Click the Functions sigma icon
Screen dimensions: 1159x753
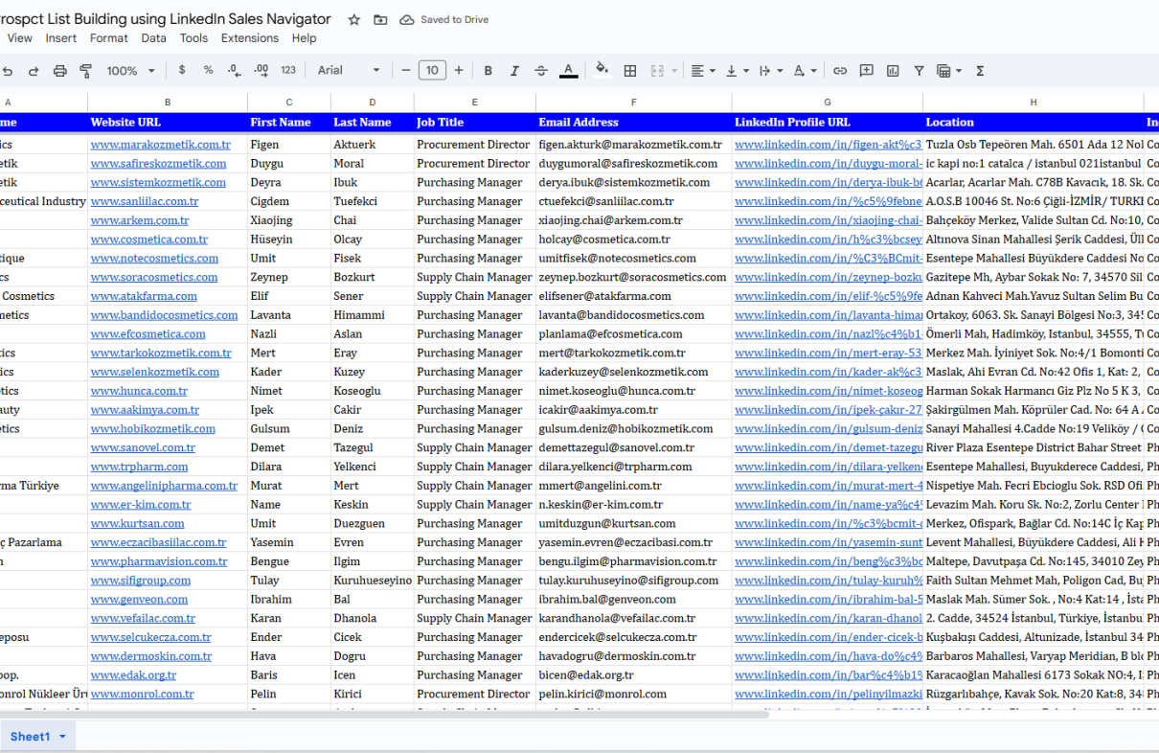click(980, 71)
